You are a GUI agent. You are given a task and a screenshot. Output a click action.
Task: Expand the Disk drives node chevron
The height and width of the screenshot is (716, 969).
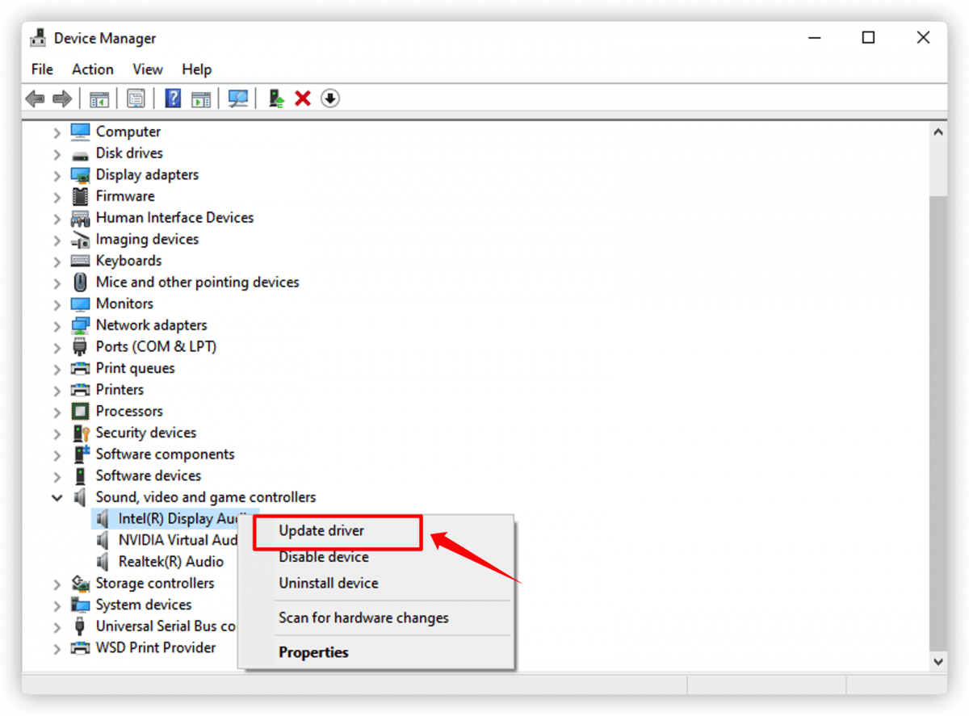coord(57,154)
